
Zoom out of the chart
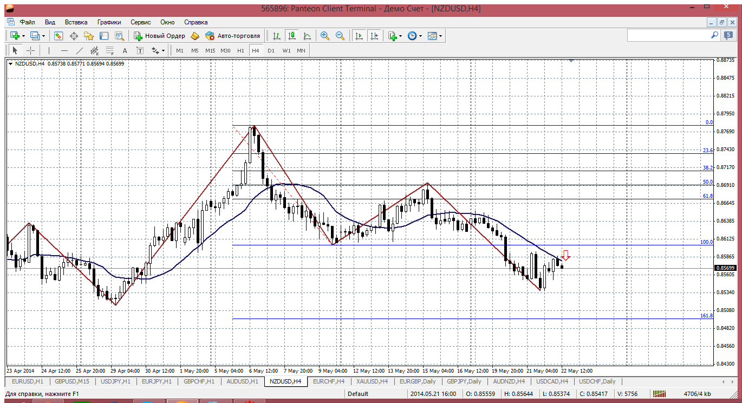pyautogui.click(x=340, y=36)
